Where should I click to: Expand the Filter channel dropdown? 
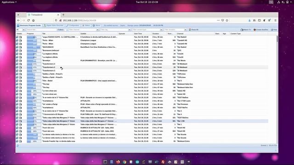pyautogui.click(x=97, y=30)
